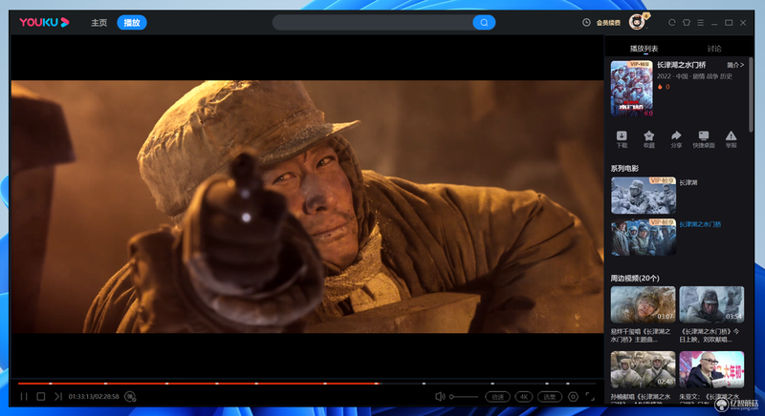Skip to next video
This screenshot has height=416, width=765.
[58, 397]
